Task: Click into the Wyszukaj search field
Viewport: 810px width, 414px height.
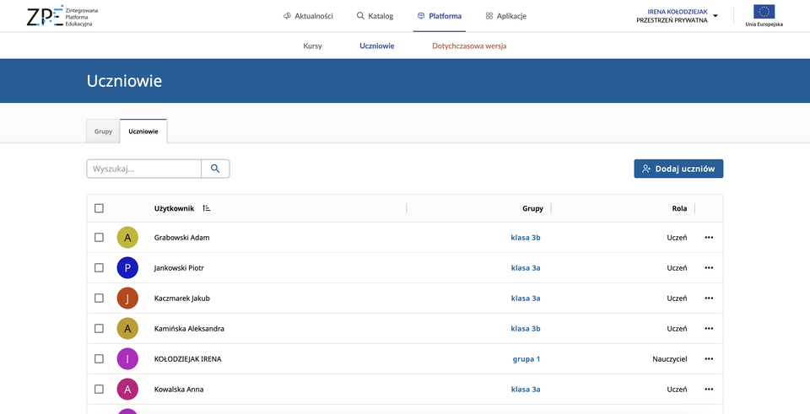Action: [143, 169]
